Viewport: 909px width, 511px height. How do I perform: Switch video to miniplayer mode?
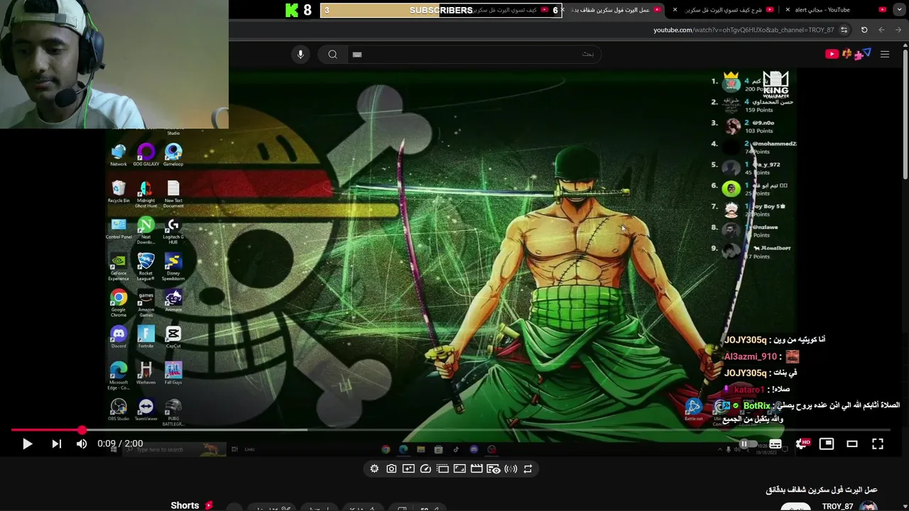pos(827,444)
